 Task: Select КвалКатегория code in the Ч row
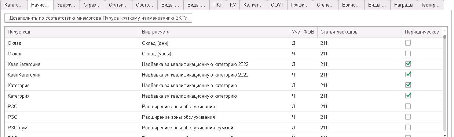pos(72,75)
